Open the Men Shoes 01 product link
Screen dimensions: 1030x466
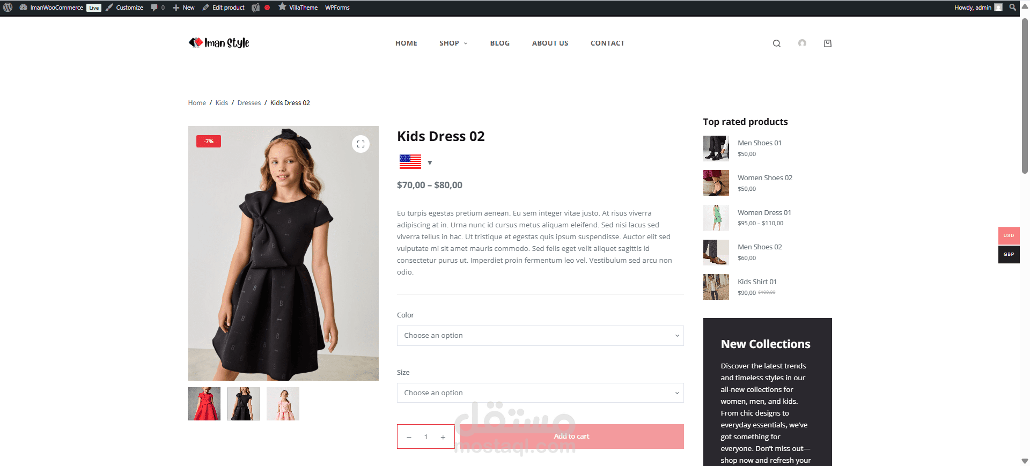pyautogui.click(x=759, y=143)
